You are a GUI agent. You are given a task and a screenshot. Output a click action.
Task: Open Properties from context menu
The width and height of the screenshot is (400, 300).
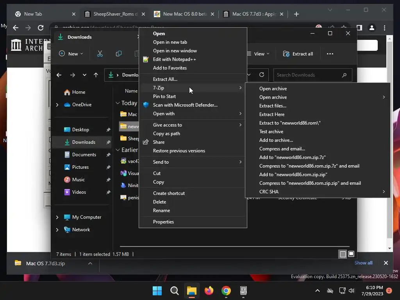point(193,222)
